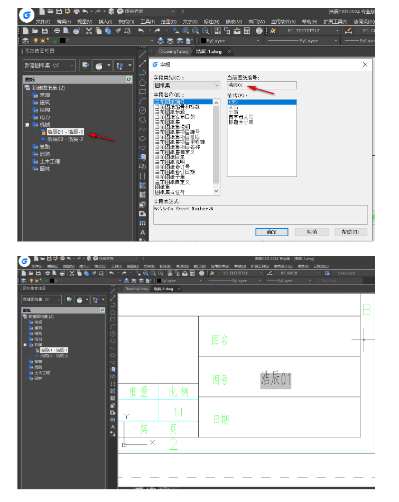Click the field name list scrollbar down arrow
The height and width of the screenshot is (502, 399).
216,191
